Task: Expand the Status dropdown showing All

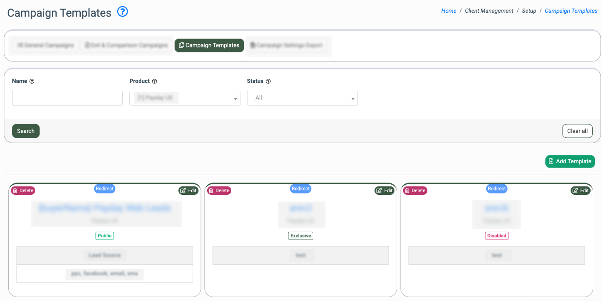Action: (x=302, y=98)
